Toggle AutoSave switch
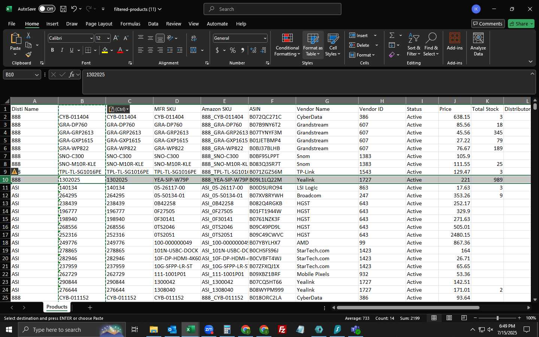The height and width of the screenshot is (337, 539). coord(47,9)
